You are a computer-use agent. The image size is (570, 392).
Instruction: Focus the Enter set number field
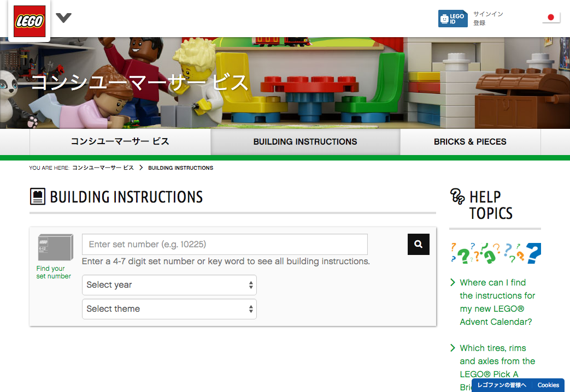(x=225, y=244)
